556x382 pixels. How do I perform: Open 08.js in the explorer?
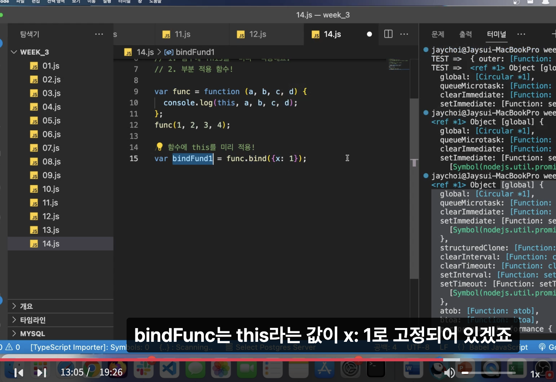click(x=60, y=162)
